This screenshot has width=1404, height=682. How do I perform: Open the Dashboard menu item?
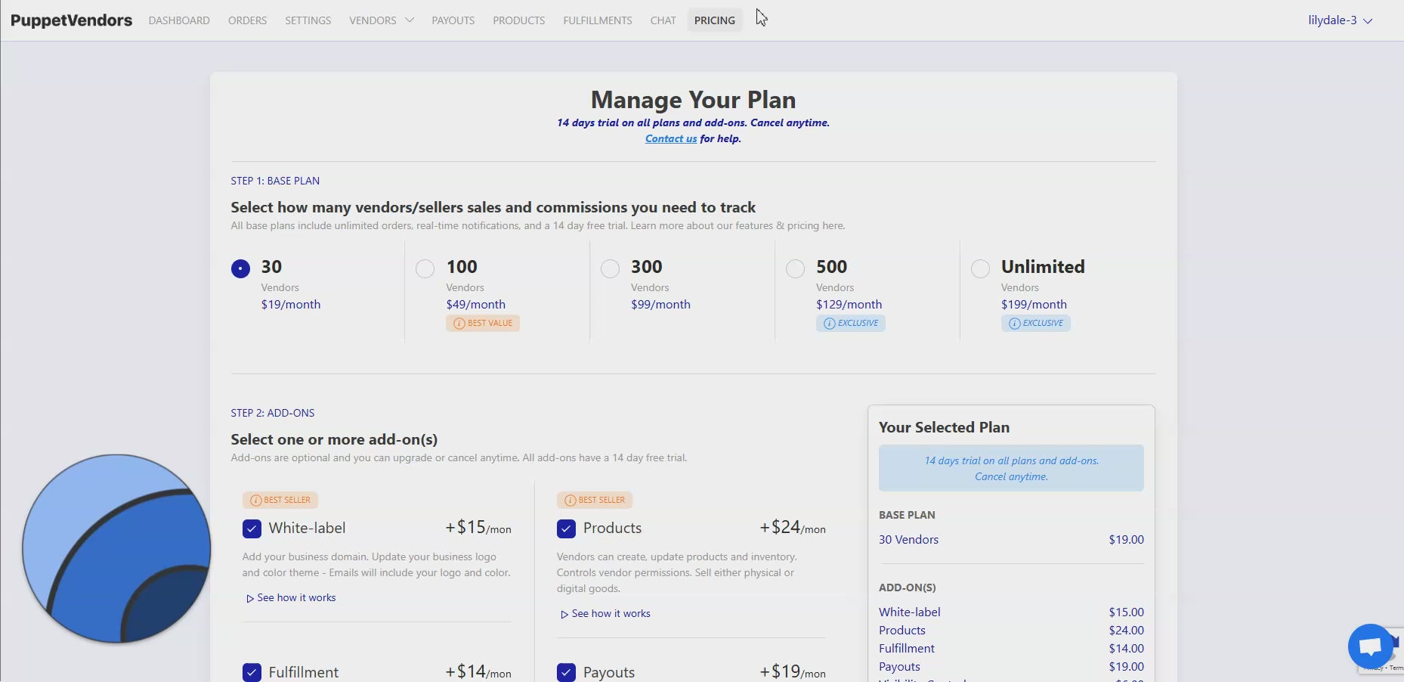point(179,20)
